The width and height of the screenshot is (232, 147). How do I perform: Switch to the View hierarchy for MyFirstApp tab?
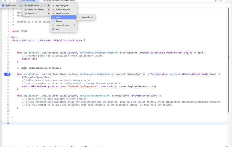(x=59, y=1)
